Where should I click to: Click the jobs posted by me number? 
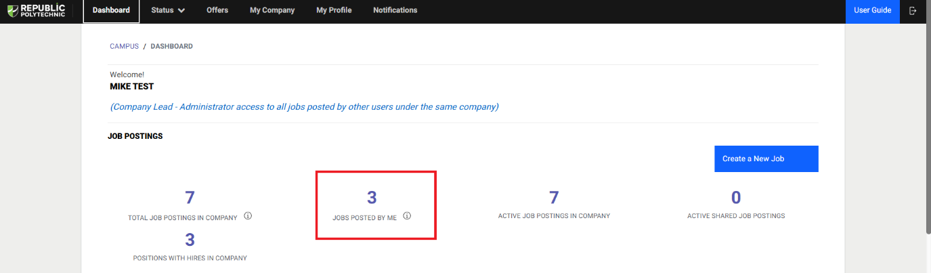click(372, 198)
